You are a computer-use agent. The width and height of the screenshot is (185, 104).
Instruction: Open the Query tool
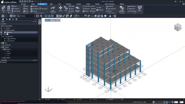point(140,8)
